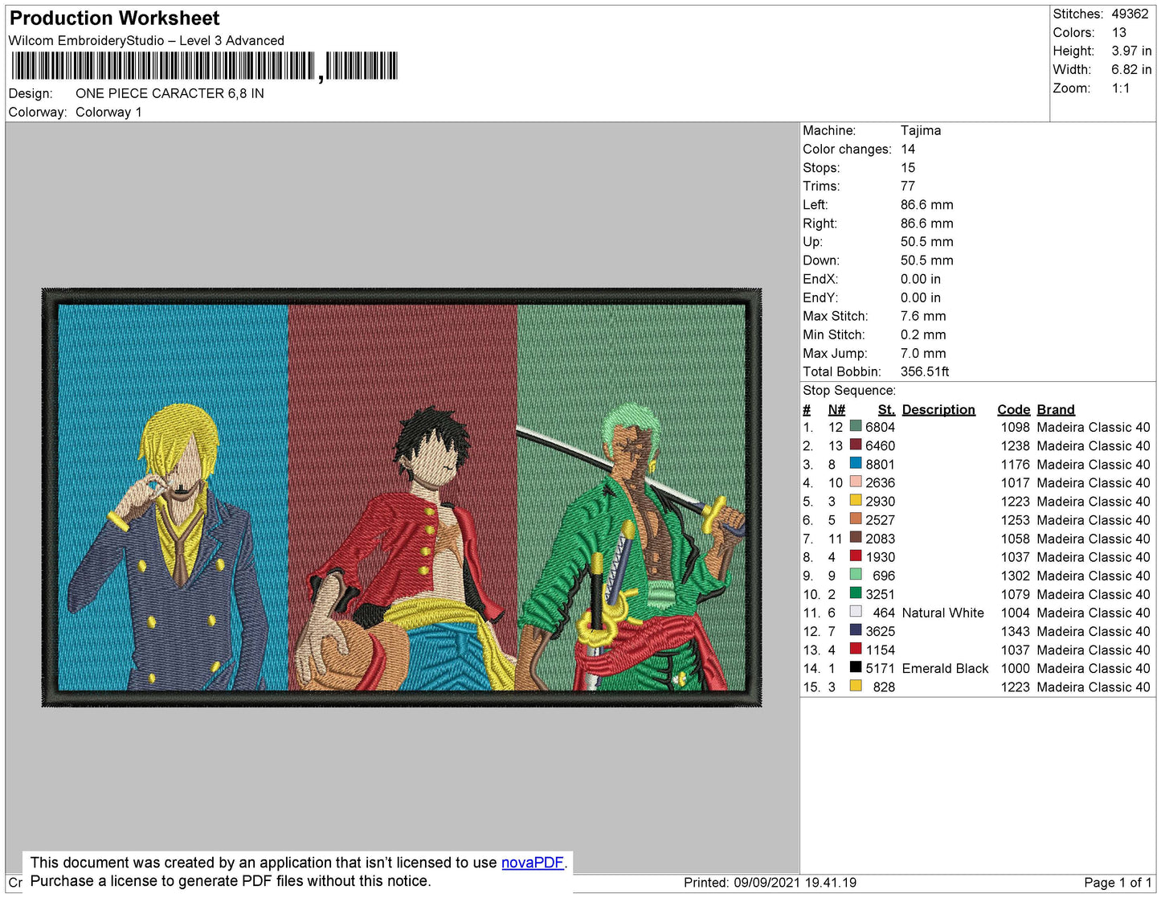Click code '1343' in row 12
Image resolution: width=1161 pixels, height=898 pixels.
click(1015, 631)
